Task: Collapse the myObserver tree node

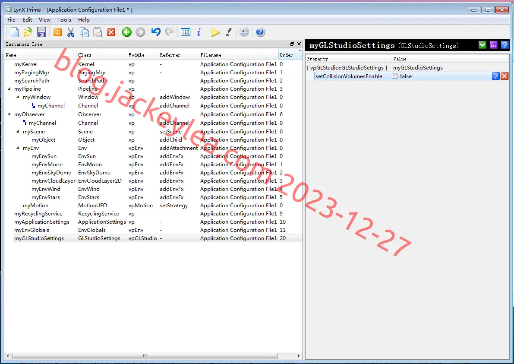Action: pos(9,114)
